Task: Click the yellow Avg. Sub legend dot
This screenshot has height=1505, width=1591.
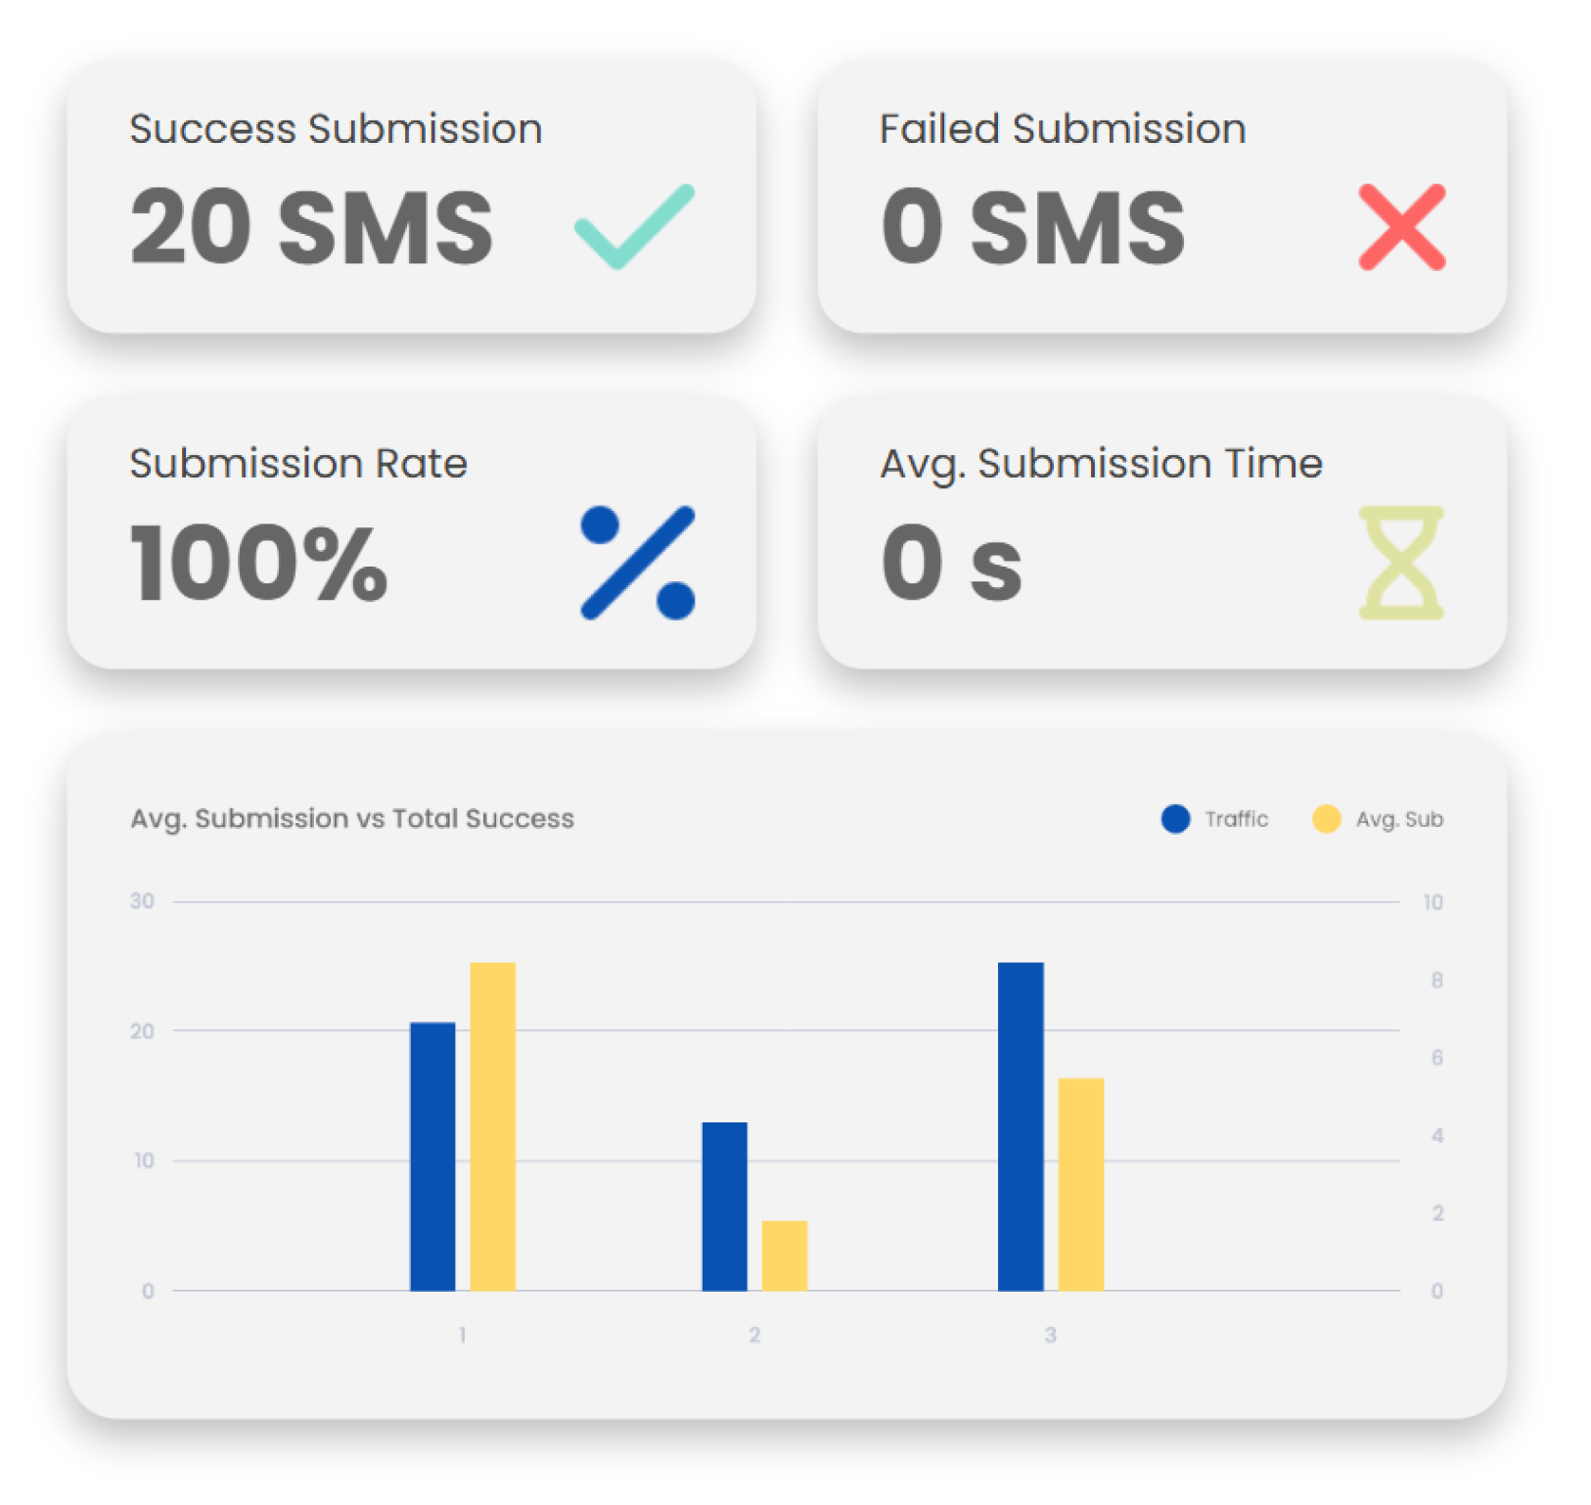Action: pos(1327,819)
